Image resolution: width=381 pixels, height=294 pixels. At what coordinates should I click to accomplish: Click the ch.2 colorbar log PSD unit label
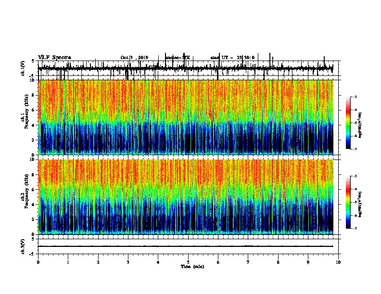360,204
